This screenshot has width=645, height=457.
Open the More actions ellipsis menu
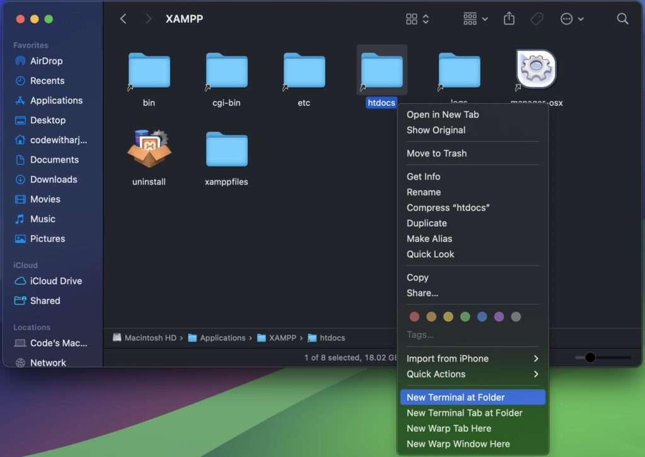[x=572, y=19]
